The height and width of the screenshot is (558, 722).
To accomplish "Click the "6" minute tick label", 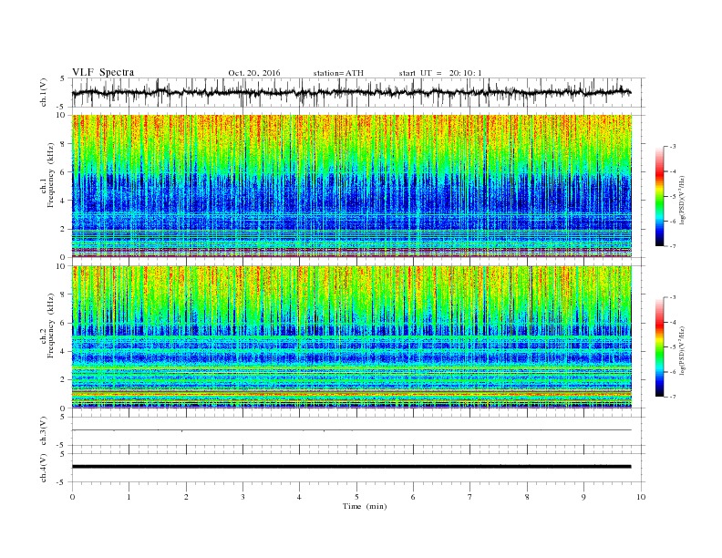I will point(413,497).
